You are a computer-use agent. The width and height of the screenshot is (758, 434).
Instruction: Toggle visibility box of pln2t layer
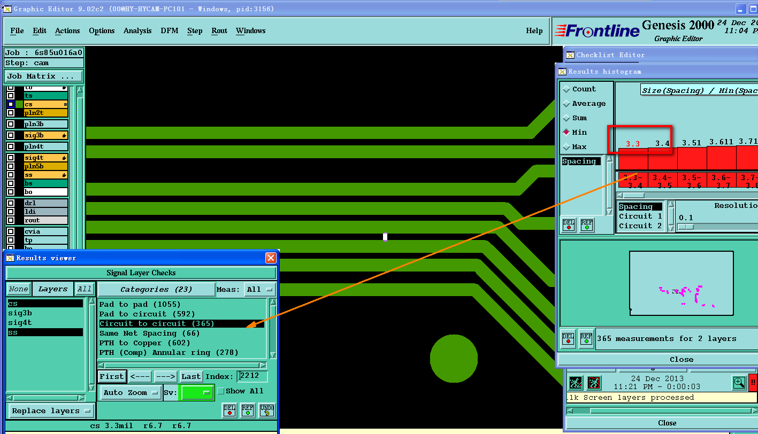point(11,113)
